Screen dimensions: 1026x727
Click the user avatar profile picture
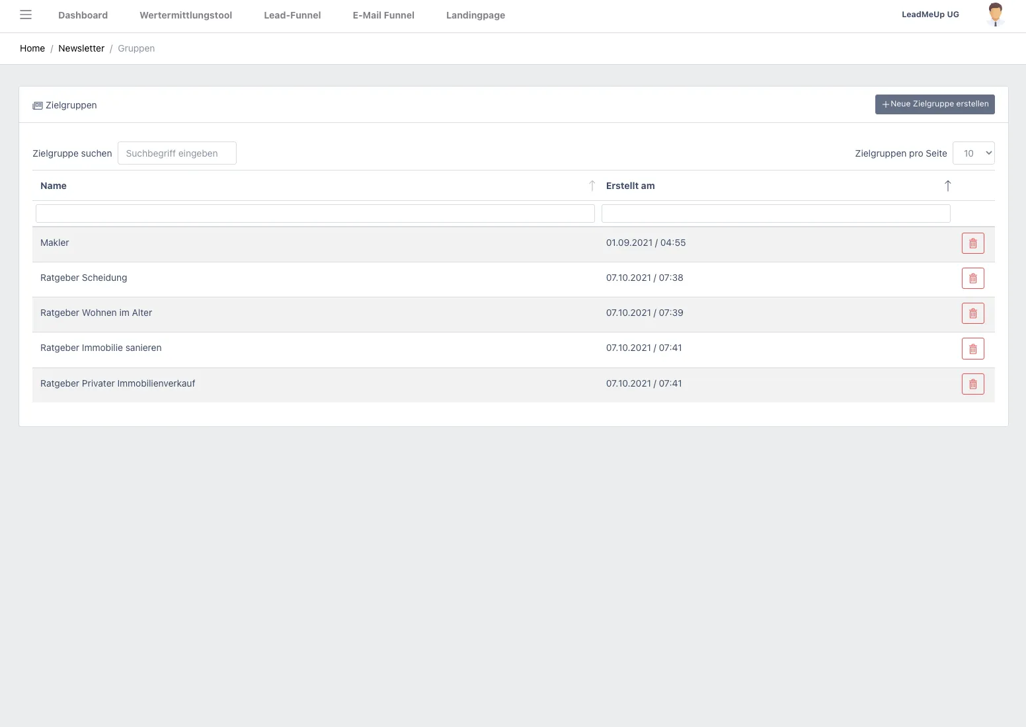click(x=995, y=15)
